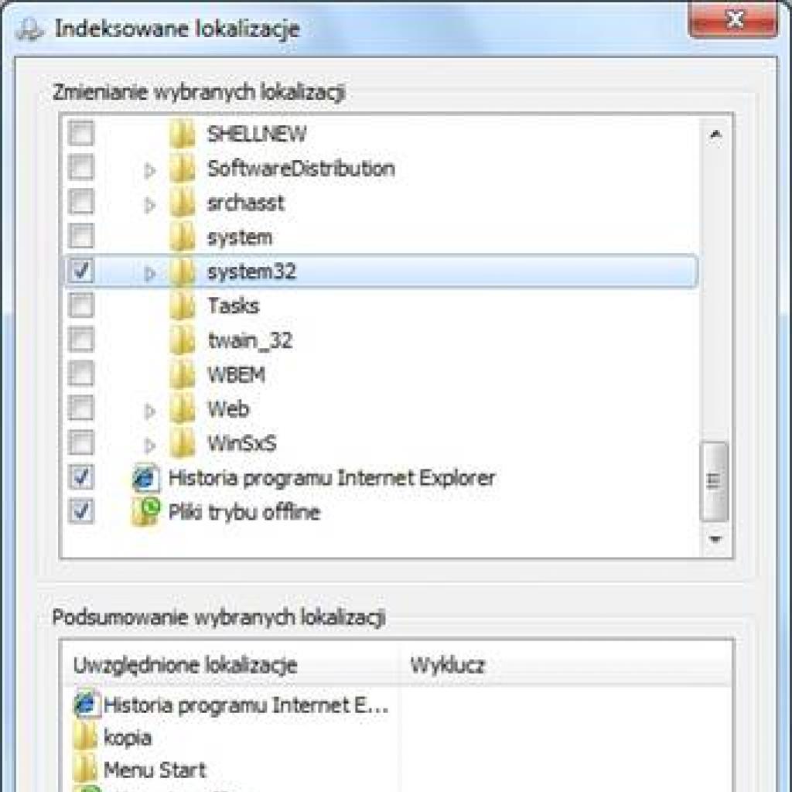Click the SoftwareDistribution folder icon
This screenshot has width=792, height=792.
pos(183,169)
